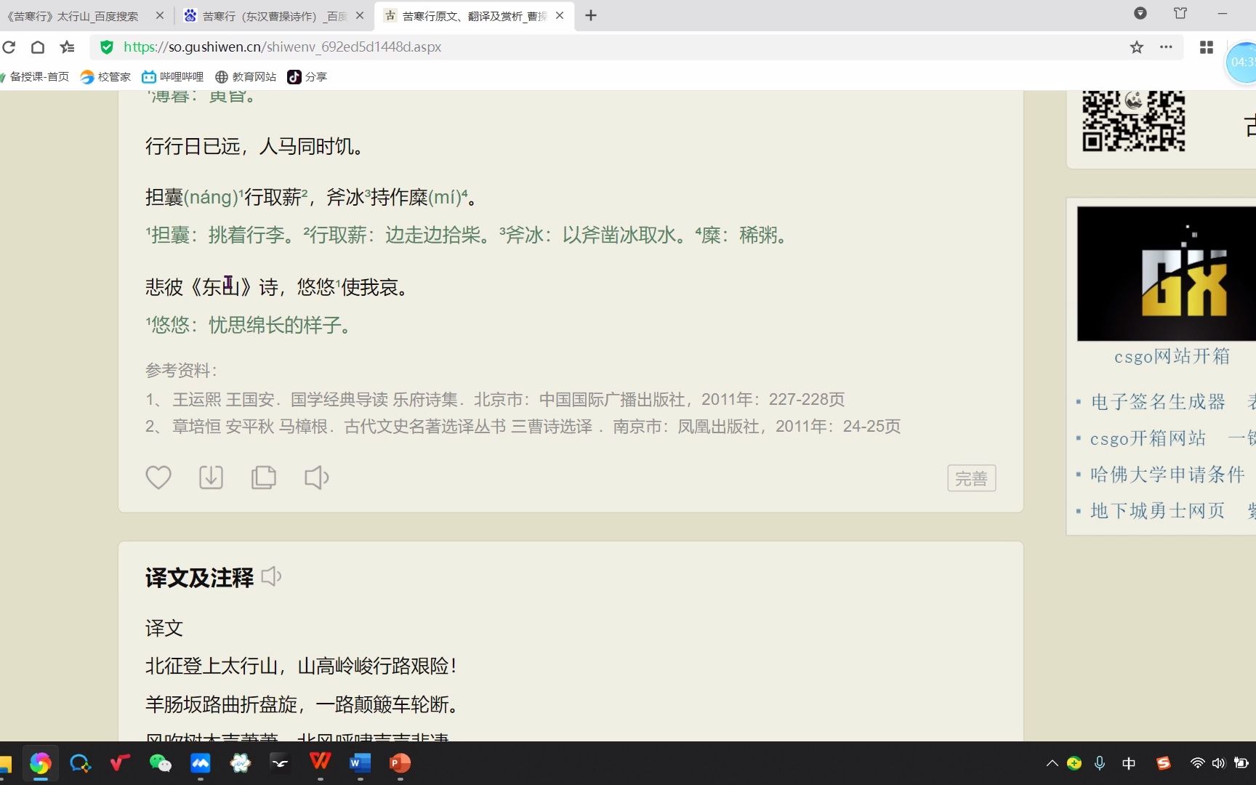Click the QR code image in sidebar
Viewport: 1256px width, 785px height.
[1134, 120]
